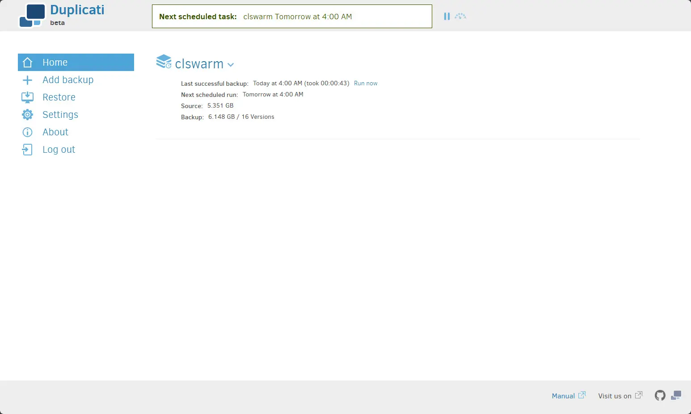Click 'Today at 4:00 AM (took 00:00:43)' text
This screenshot has width=691, height=414.
(x=301, y=84)
